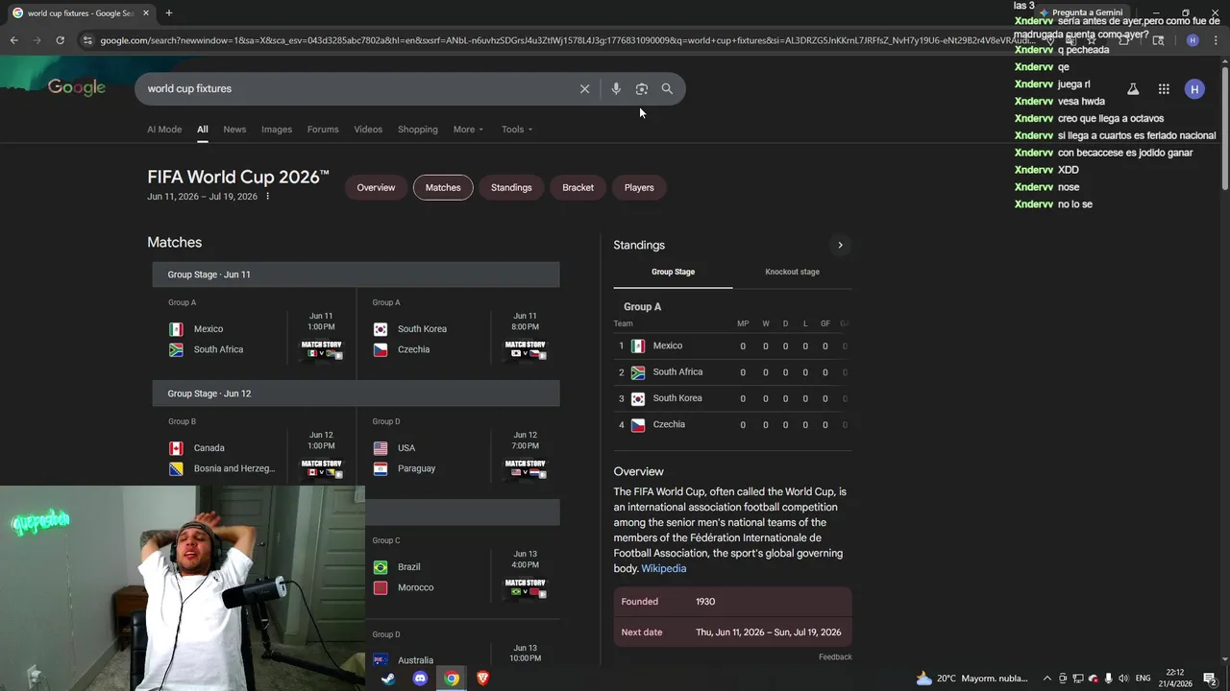Click the Feedback link

point(835,657)
